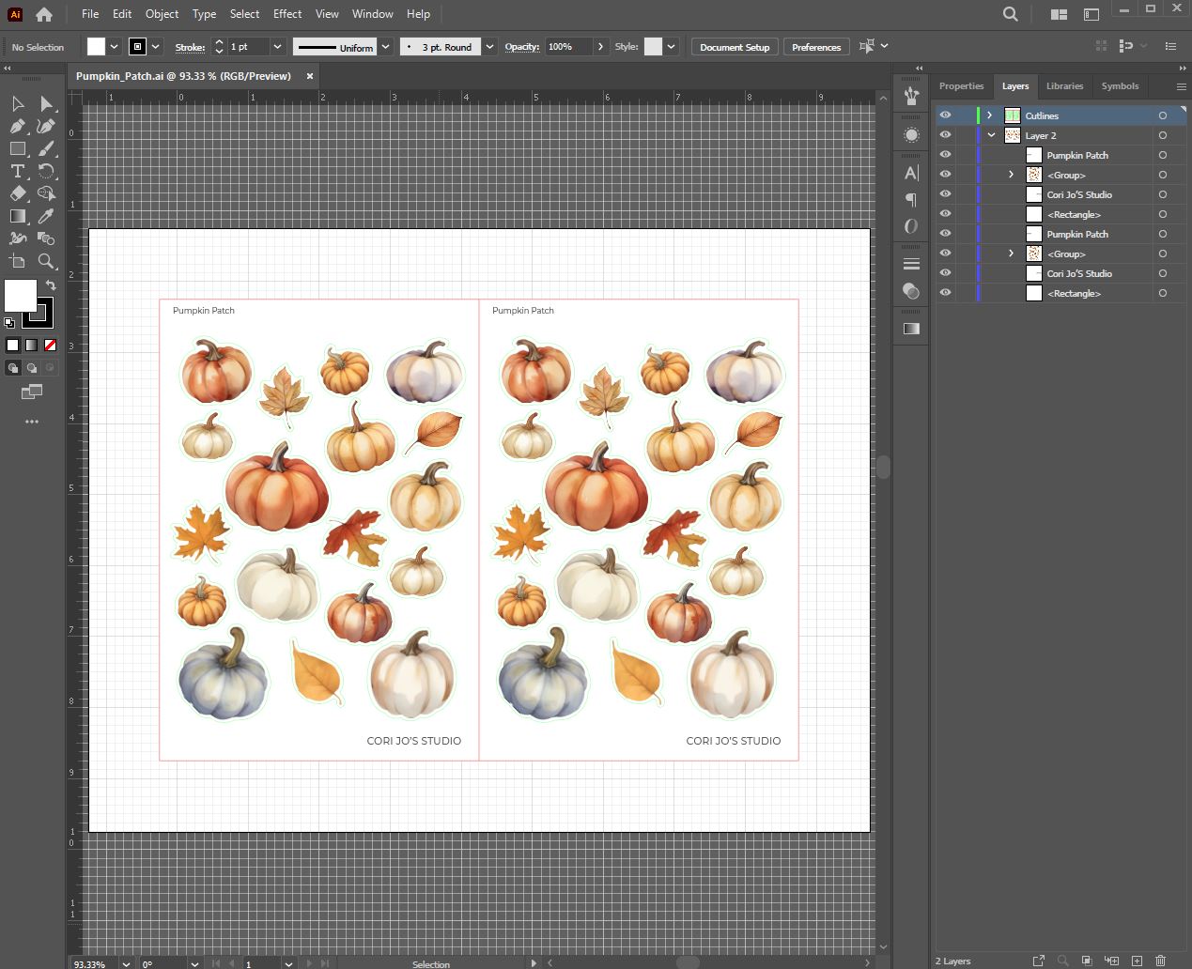Open the Edit Toolbar three-dots button
Viewport: 1192px width, 969px height.
[x=32, y=422]
